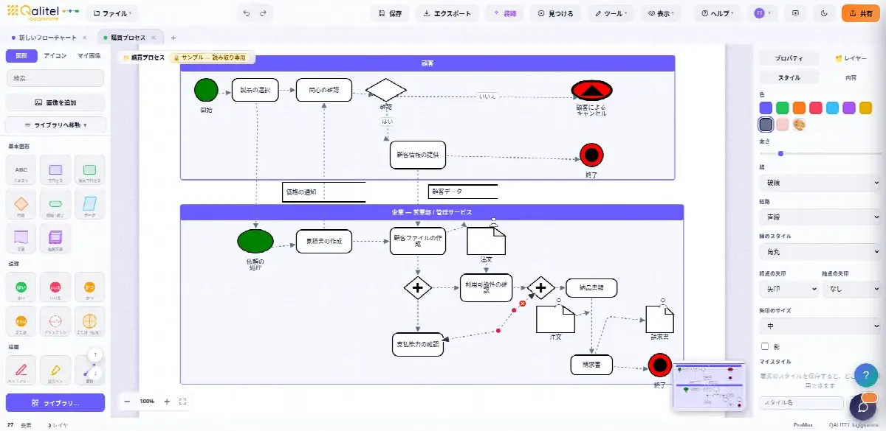Open the 破線 line type dropdown
This screenshot has height=431, width=886.
820,182
